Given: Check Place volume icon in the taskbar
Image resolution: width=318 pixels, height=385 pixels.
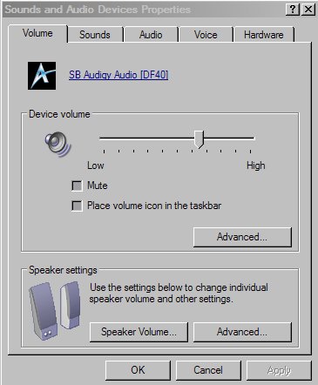Looking at the screenshot, I should [77, 206].
